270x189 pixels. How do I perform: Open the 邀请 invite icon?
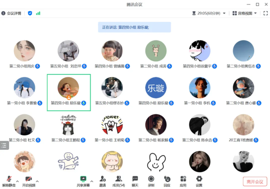coord(103,179)
